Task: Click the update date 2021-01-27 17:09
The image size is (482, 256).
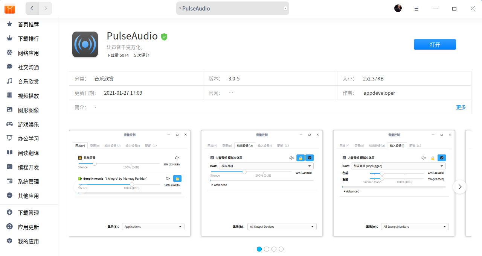Action: click(123, 93)
